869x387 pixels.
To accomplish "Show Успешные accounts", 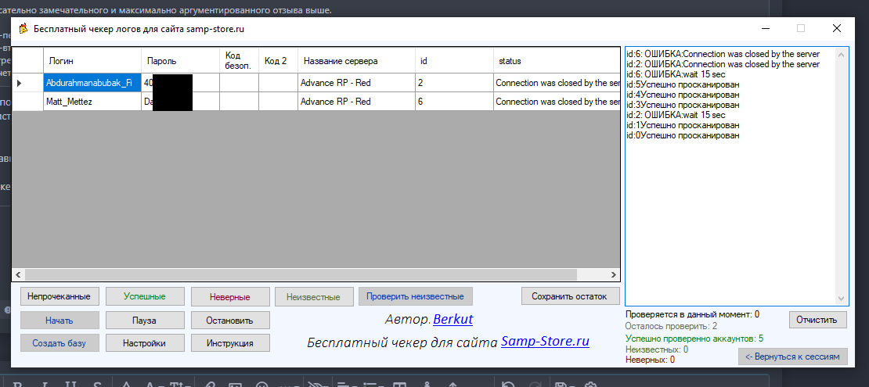I will click(x=145, y=296).
